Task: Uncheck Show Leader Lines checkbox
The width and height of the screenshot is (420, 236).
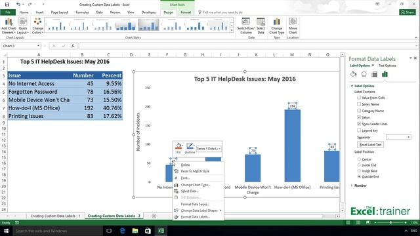Action: pyautogui.click(x=359, y=124)
